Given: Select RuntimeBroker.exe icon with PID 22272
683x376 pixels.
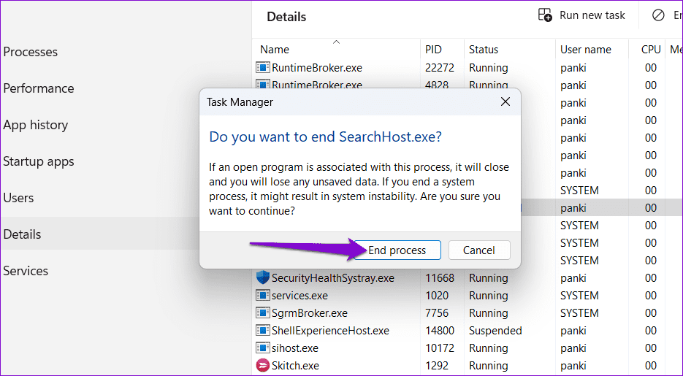Looking at the screenshot, I should [263, 67].
